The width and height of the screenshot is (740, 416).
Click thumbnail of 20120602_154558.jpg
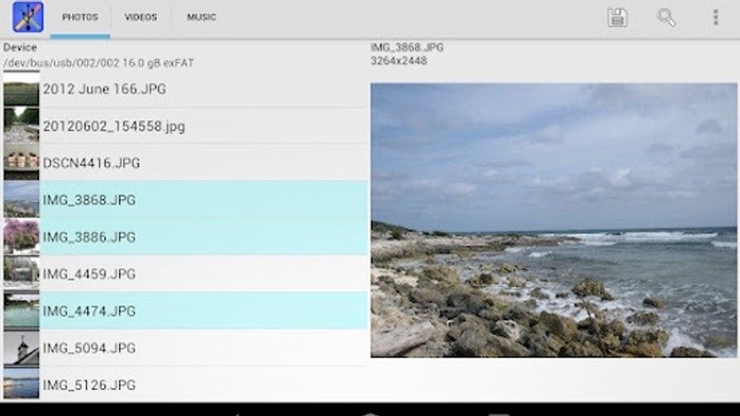click(21, 126)
